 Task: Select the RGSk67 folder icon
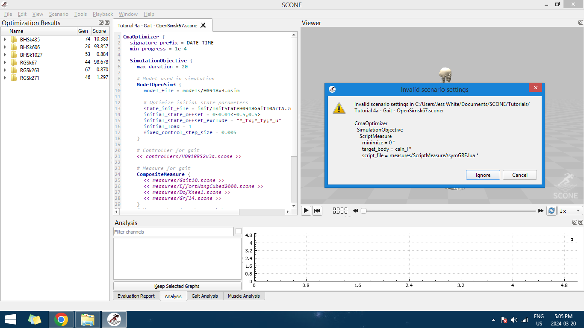click(14, 62)
